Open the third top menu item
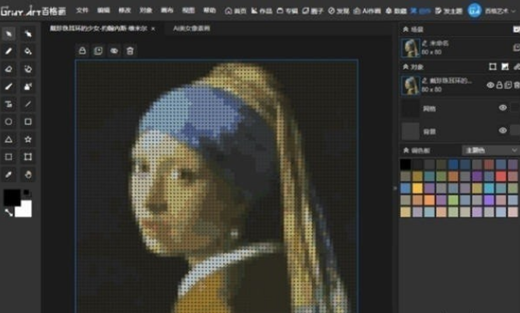 125,10
